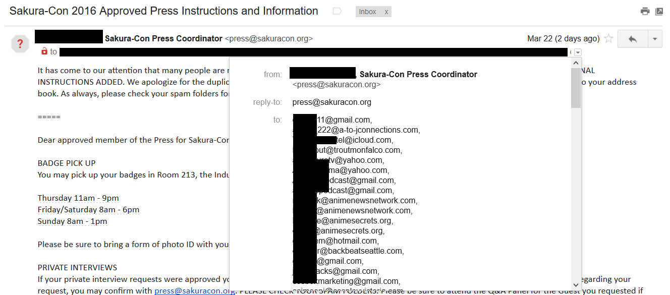This screenshot has width=670, height=295.
Task: Click the details popup scrollbar down arrow
Action: [x=576, y=284]
